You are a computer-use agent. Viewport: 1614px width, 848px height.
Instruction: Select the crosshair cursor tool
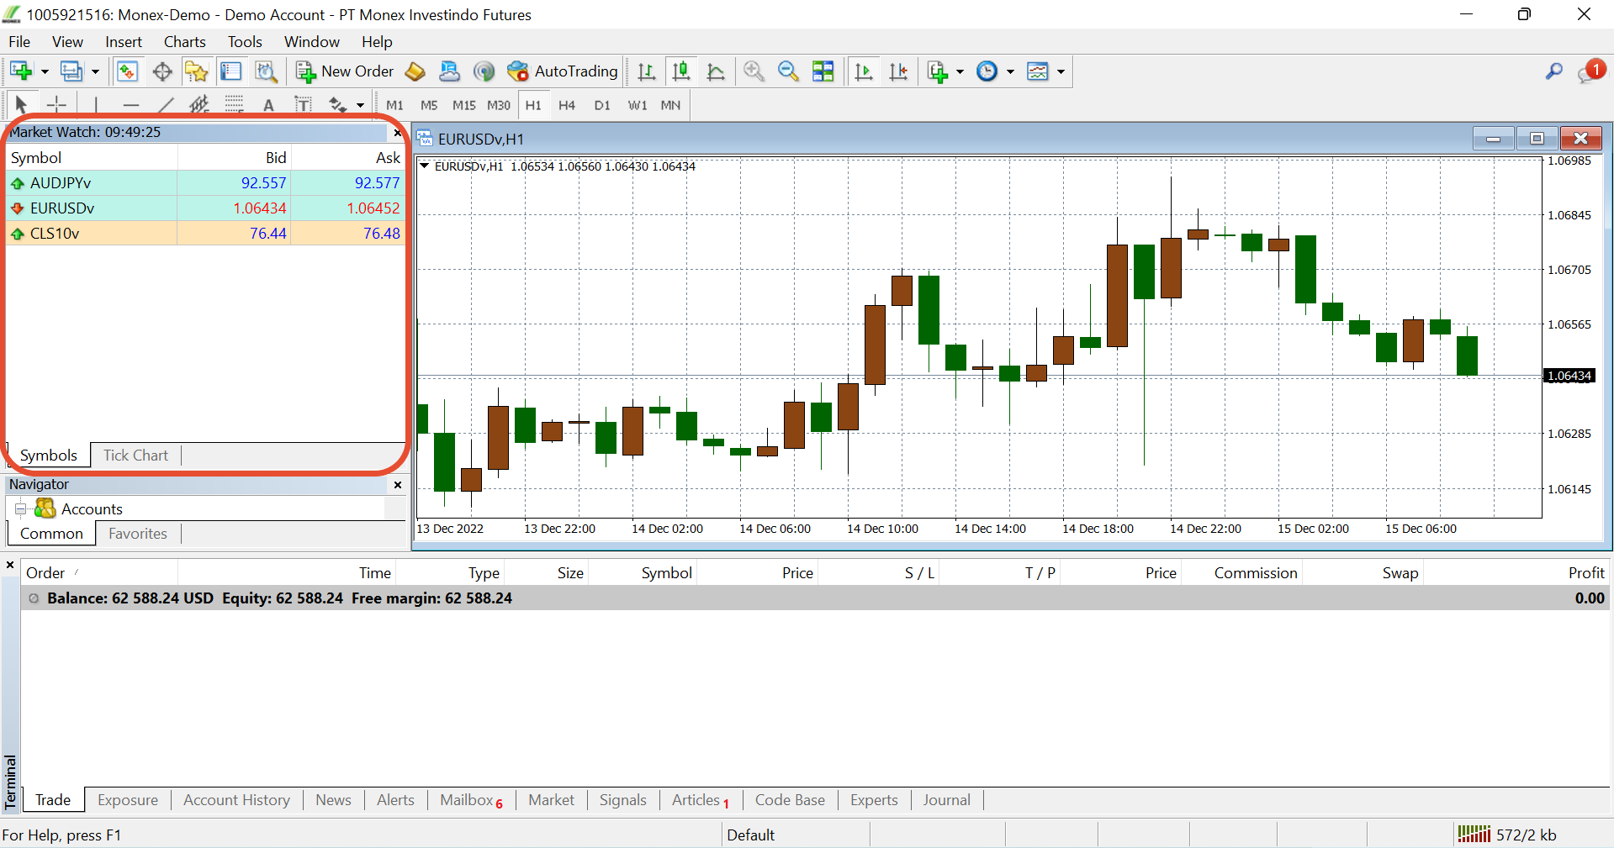56,105
